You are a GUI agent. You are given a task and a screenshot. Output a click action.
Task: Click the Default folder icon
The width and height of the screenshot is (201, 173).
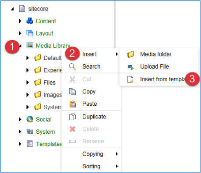tap(38, 58)
